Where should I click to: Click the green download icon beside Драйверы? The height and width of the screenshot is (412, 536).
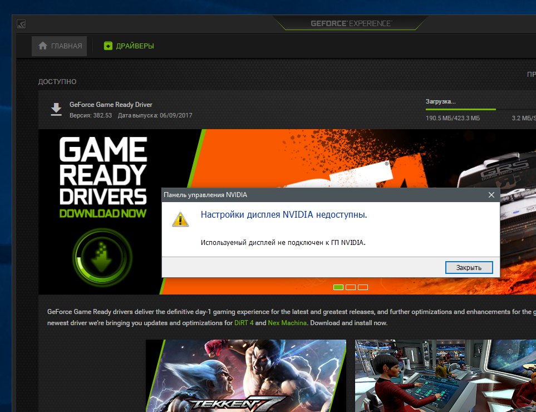click(x=108, y=46)
